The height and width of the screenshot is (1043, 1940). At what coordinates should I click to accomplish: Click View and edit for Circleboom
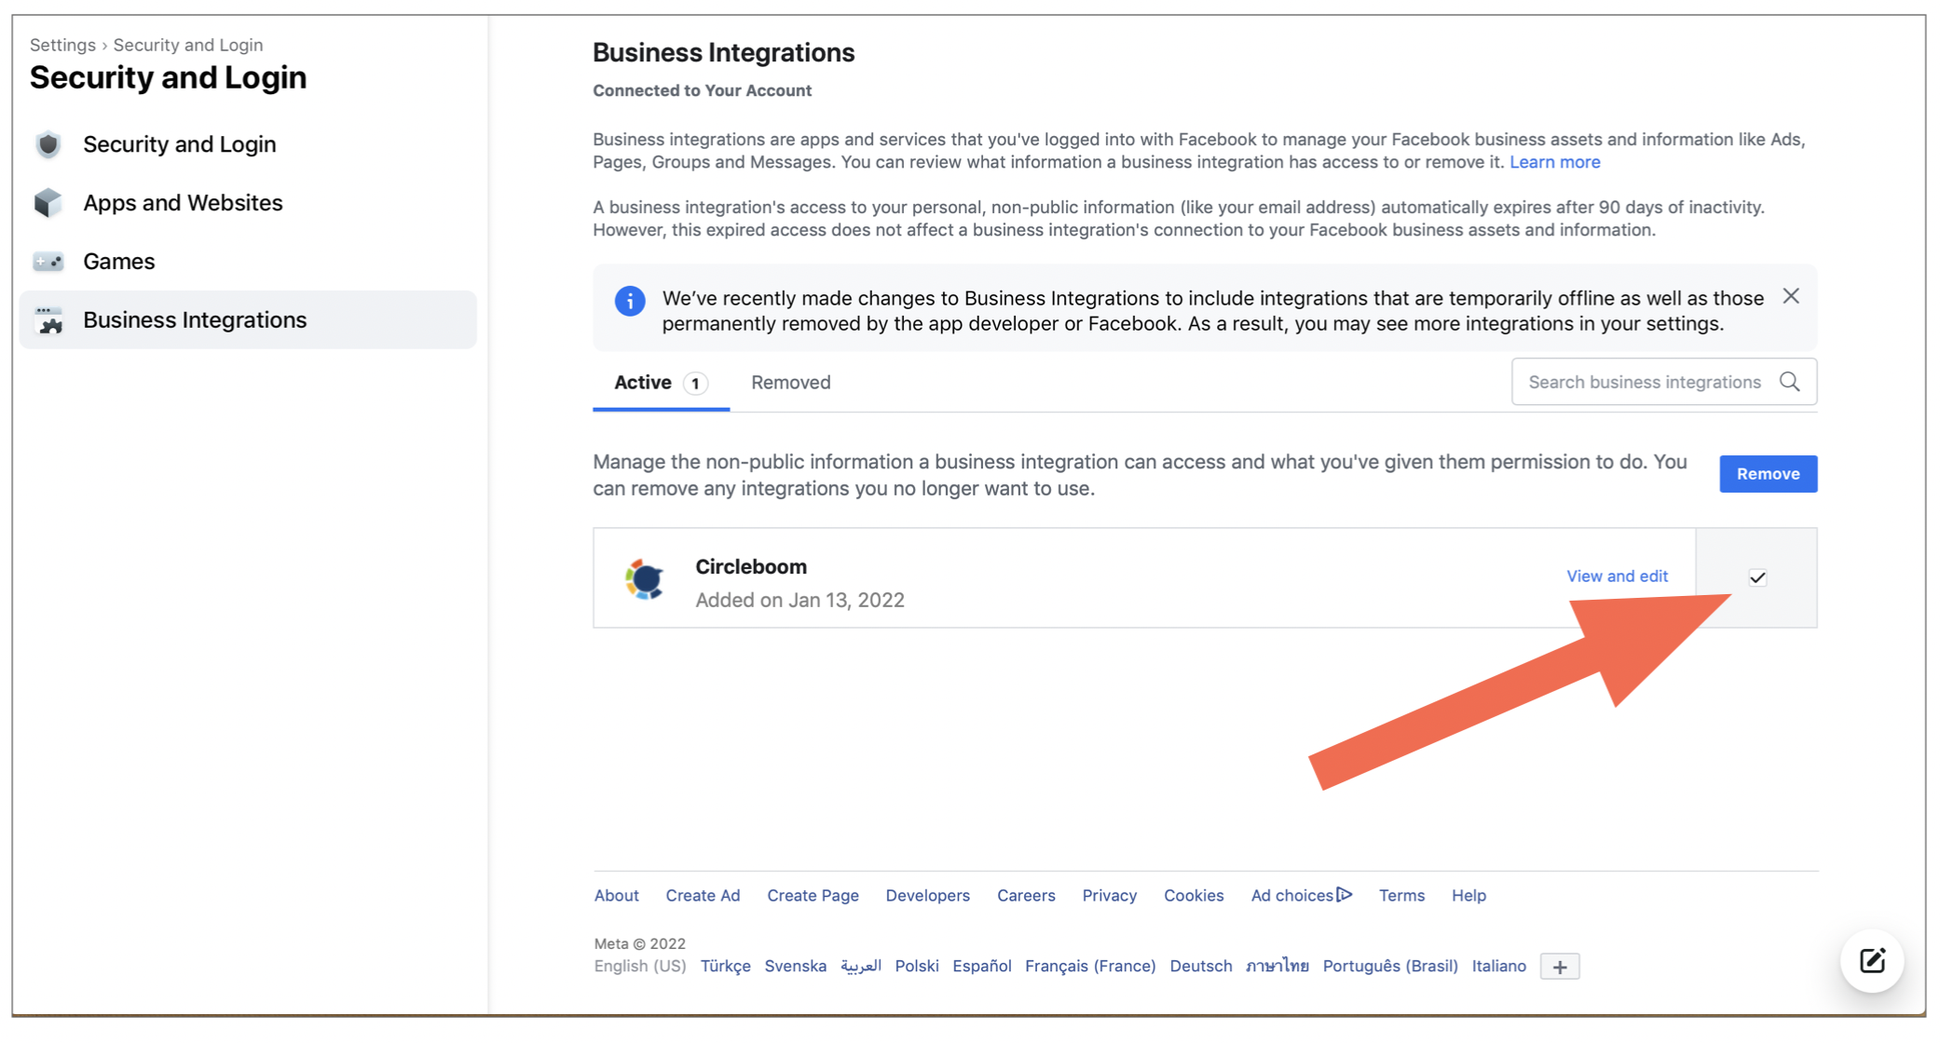[x=1618, y=576]
